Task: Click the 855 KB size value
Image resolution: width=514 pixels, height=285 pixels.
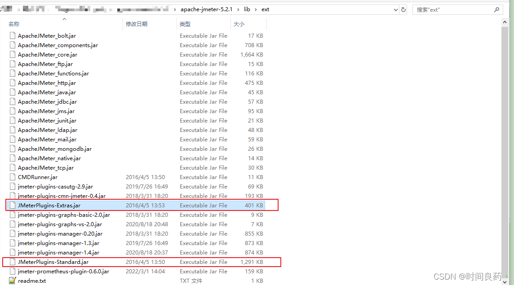Action: click(254, 234)
